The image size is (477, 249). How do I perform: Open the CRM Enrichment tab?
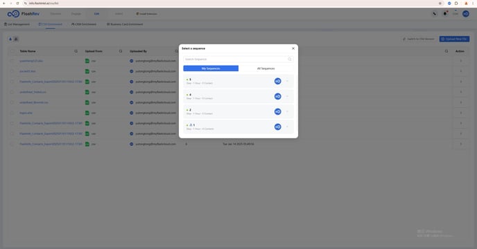(84, 24)
